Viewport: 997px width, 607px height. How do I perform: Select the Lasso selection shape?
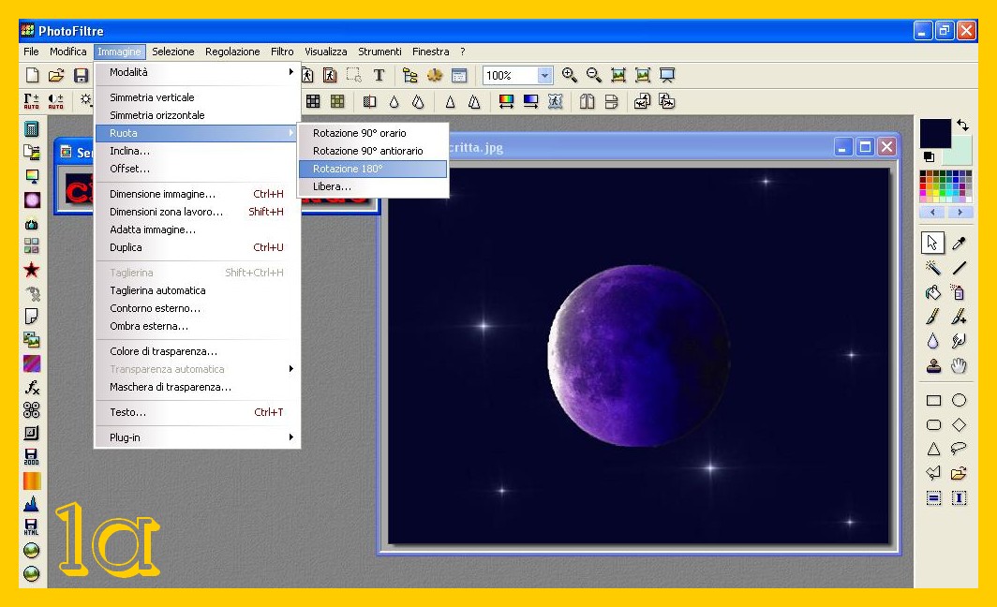click(x=959, y=449)
